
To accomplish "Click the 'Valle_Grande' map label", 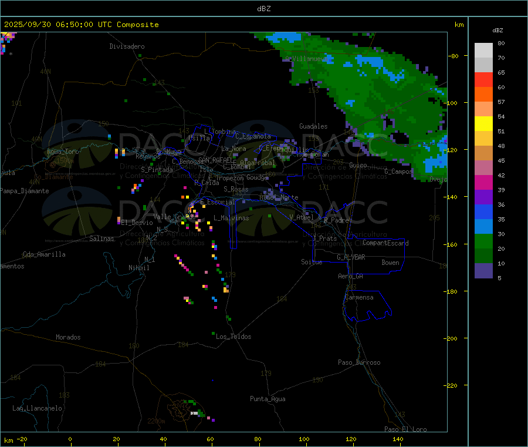I will [174, 217].
